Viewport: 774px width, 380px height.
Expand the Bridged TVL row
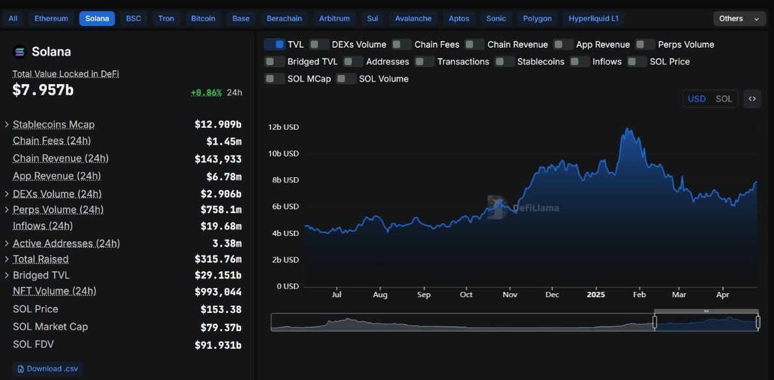click(7, 276)
